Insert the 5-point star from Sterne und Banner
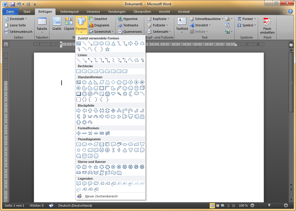Image resolution: width=296 pixels, height=211 pixels. click(96, 167)
